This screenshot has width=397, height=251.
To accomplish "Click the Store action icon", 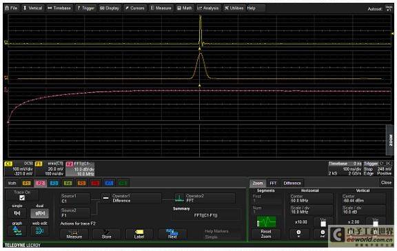I will pos(107,234).
